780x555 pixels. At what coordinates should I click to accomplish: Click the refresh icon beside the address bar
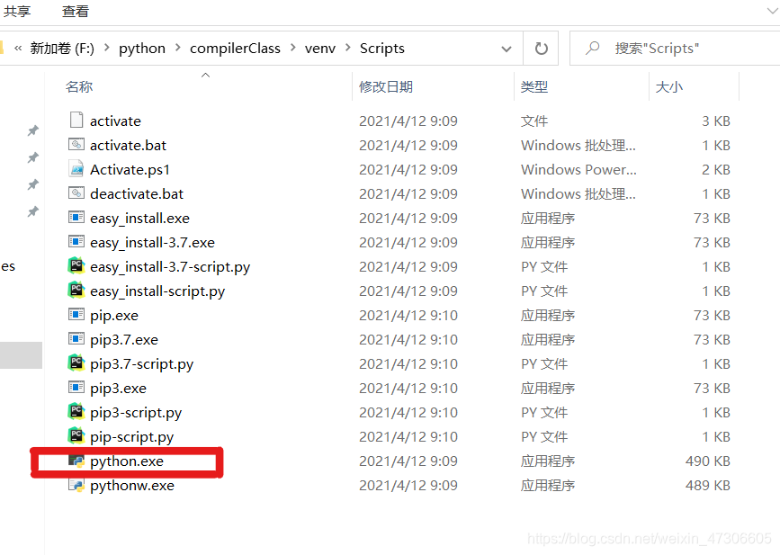(541, 48)
